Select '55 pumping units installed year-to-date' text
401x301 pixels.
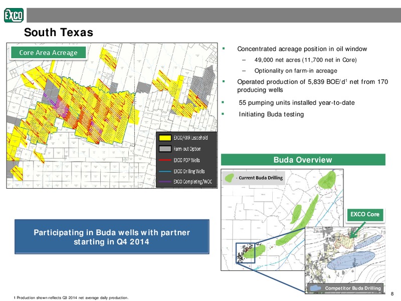tap(297, 103)
